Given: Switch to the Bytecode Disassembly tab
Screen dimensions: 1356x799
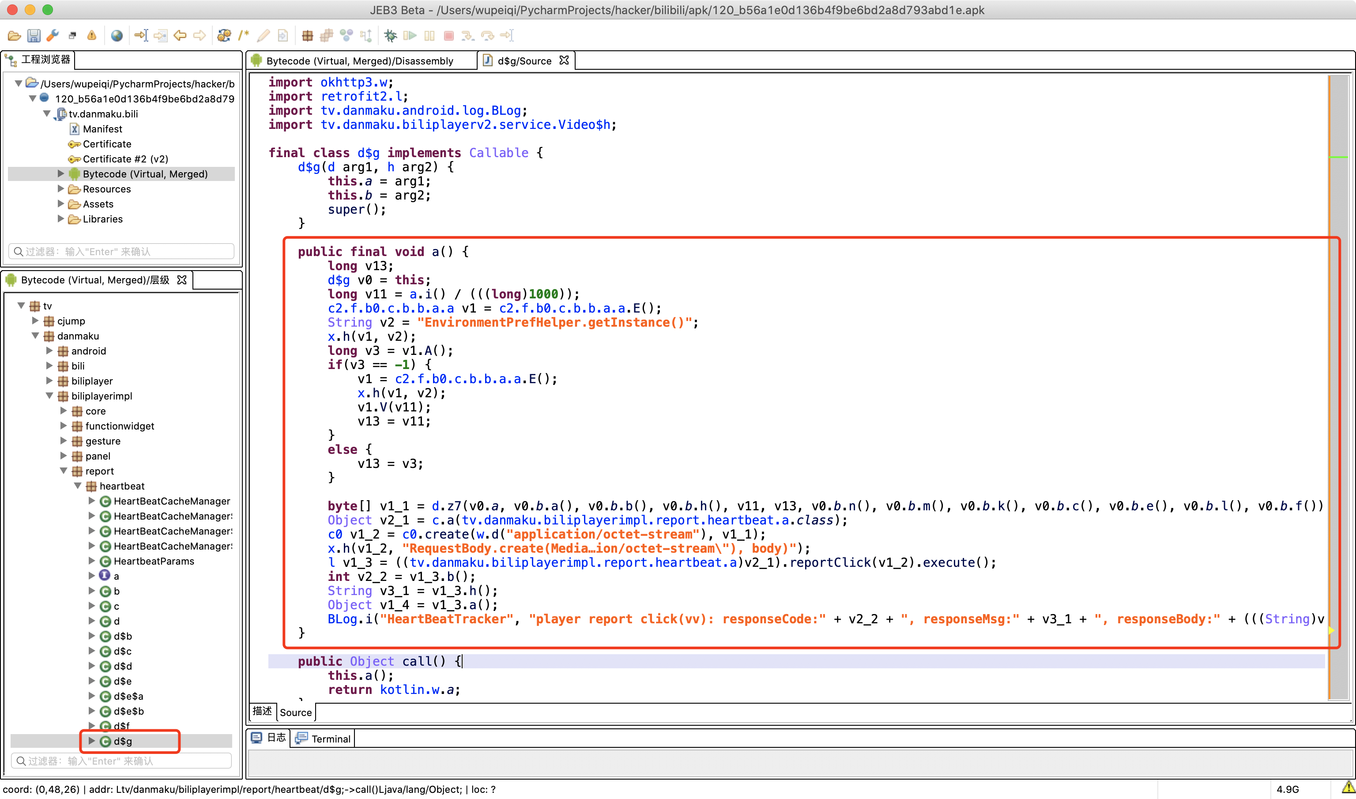Looking at the screenshot, I should click(360, 61).
